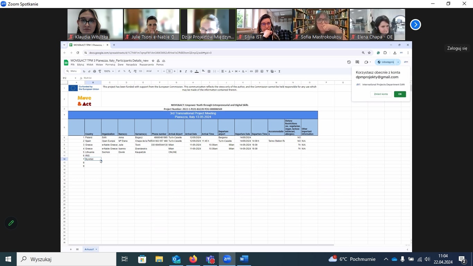Click the Undo arrow in Sheets toolbar
This screenshot has width=473, height=266.
tap(84, 71)
